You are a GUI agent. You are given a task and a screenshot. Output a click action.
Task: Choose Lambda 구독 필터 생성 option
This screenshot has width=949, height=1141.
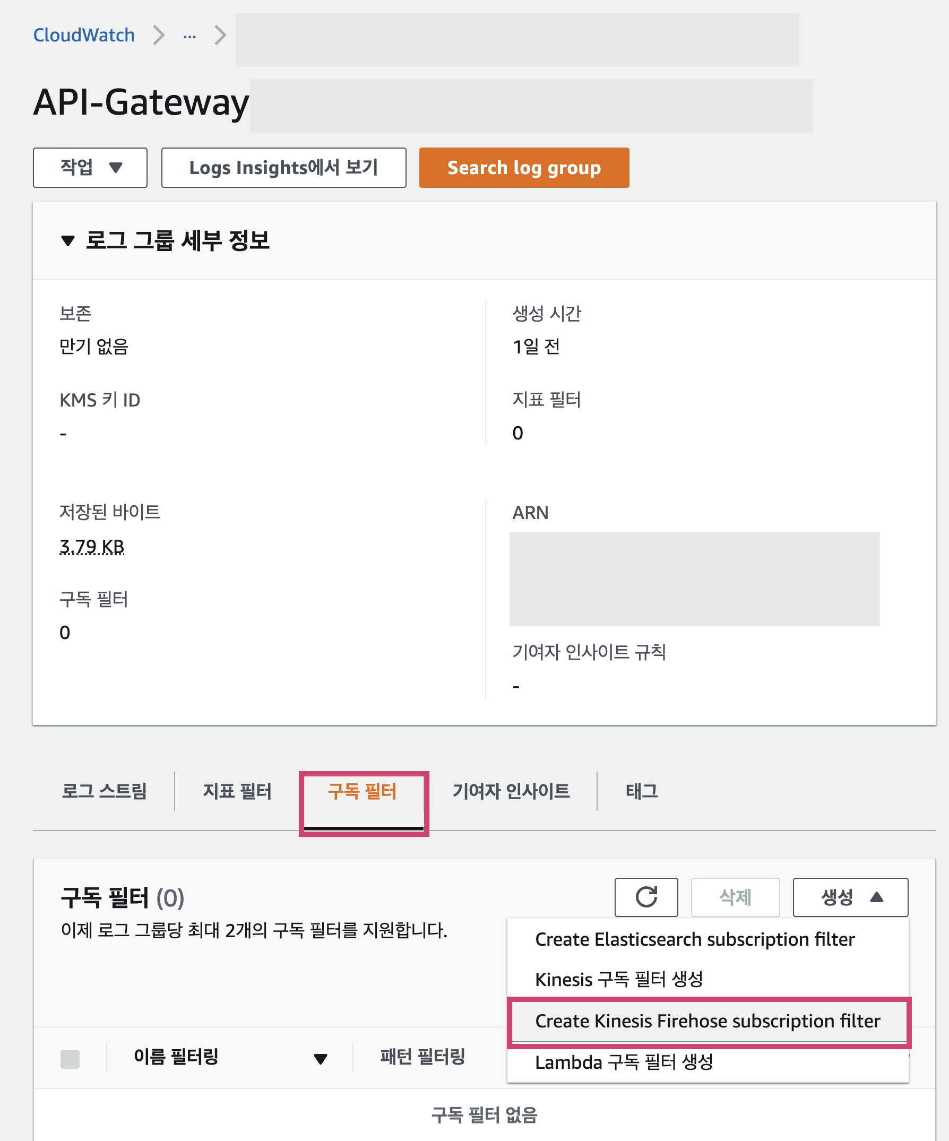point(625,1062)
